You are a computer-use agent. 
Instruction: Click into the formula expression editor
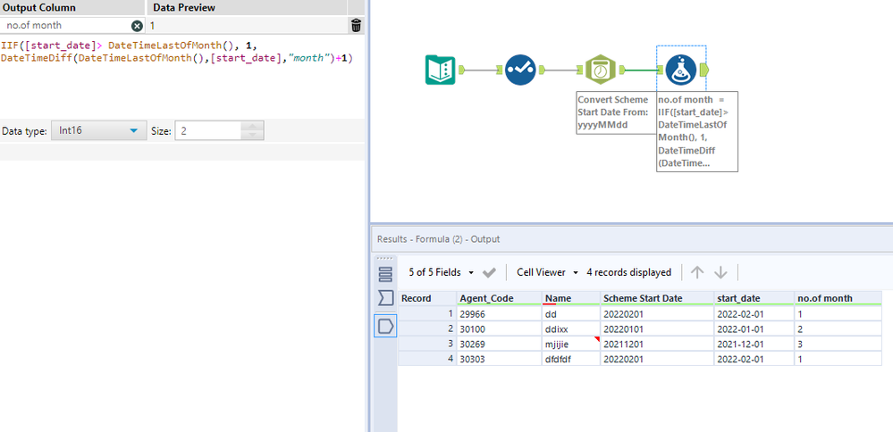coord(181,77)
